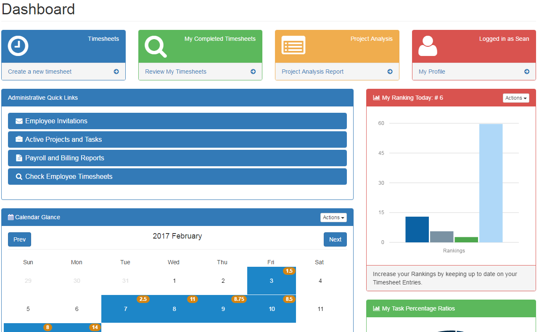Click 'Administrative Quick Links' panel header

click(177, 98)
